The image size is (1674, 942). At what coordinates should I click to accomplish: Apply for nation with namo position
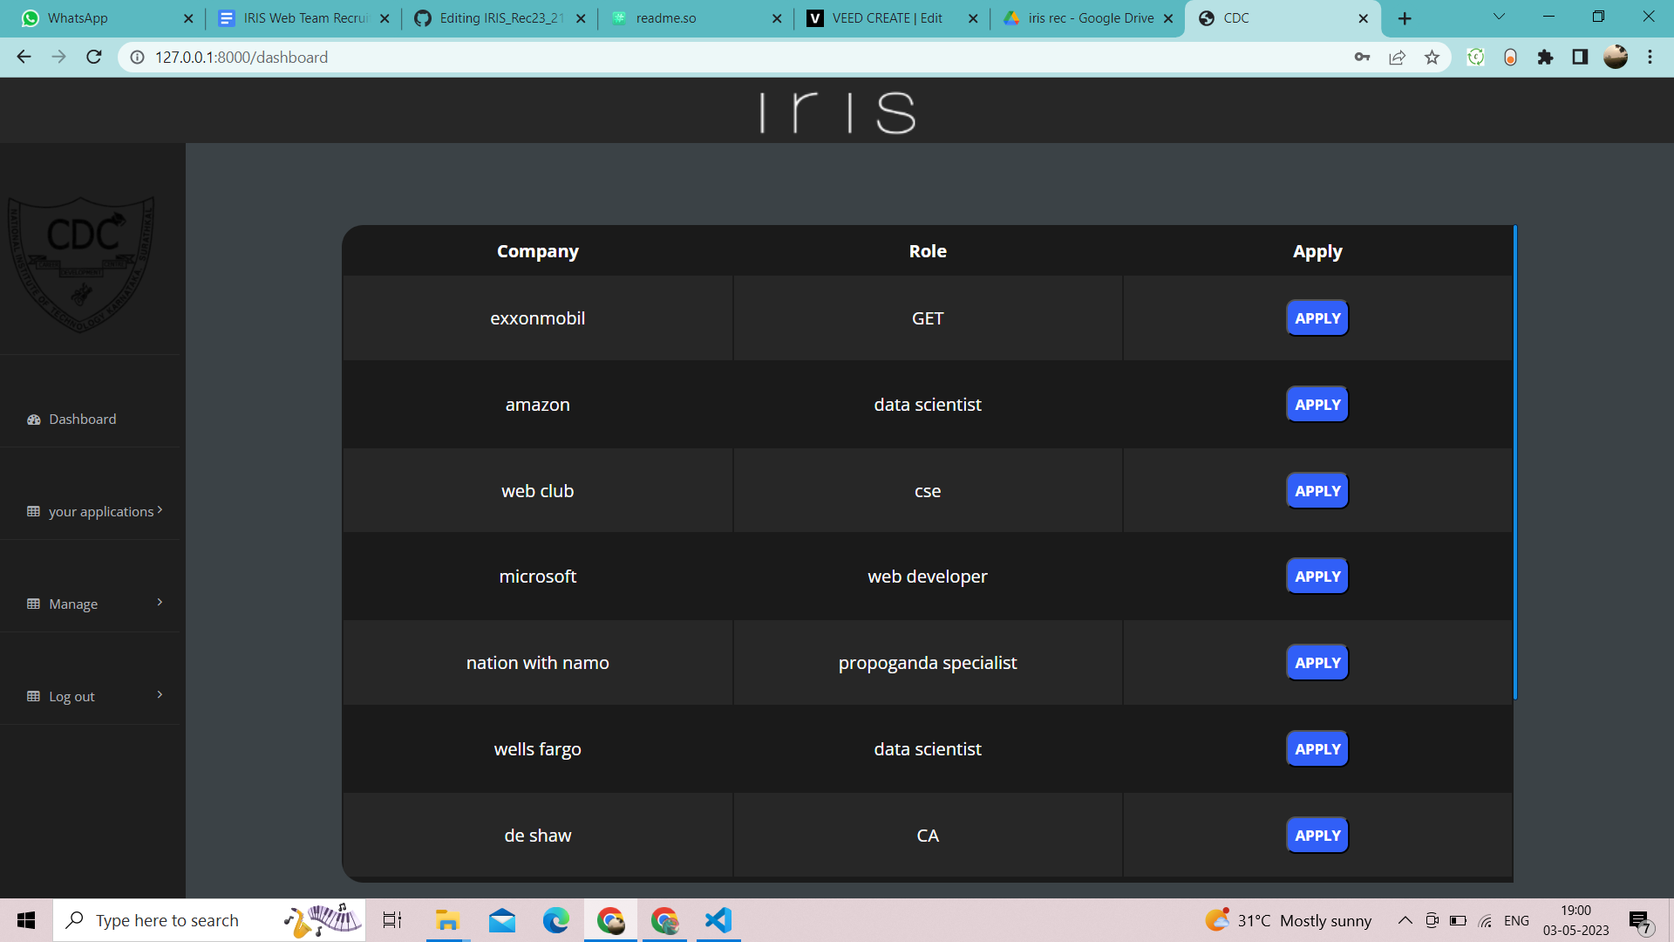[1317, 663]
